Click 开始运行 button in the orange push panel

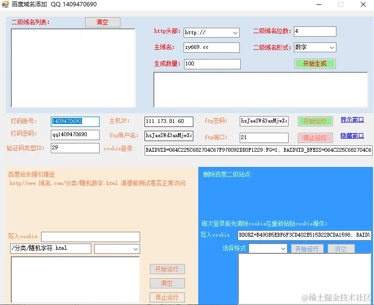tap(167, 269)
